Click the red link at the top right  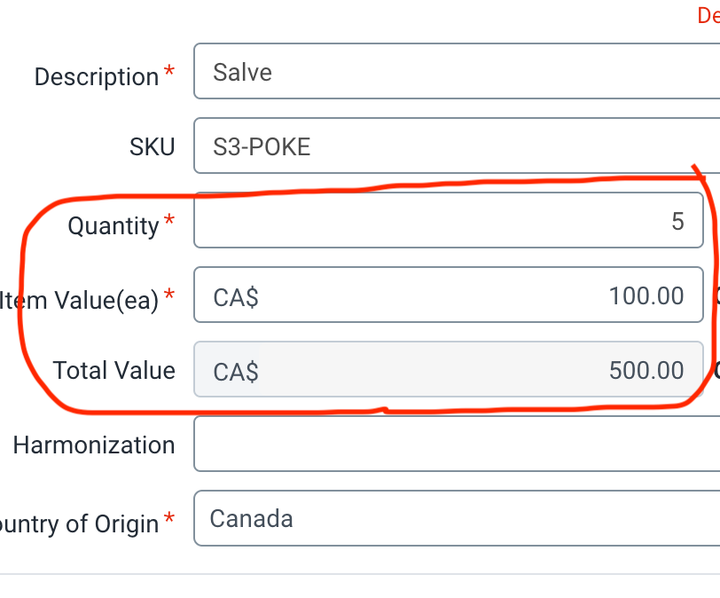pyautogui.click(x=708, y=15)
